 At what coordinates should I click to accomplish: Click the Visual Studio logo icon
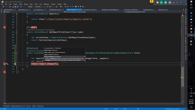(2, 2)
